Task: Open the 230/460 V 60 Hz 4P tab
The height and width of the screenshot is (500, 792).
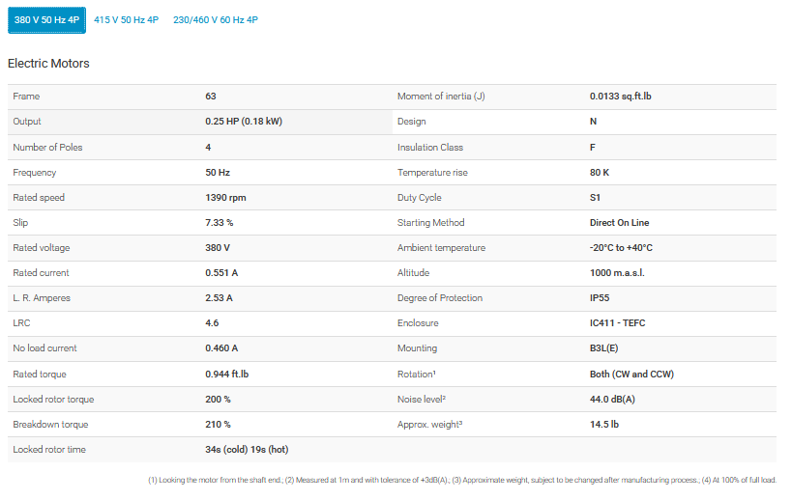Action: (215, 19)
